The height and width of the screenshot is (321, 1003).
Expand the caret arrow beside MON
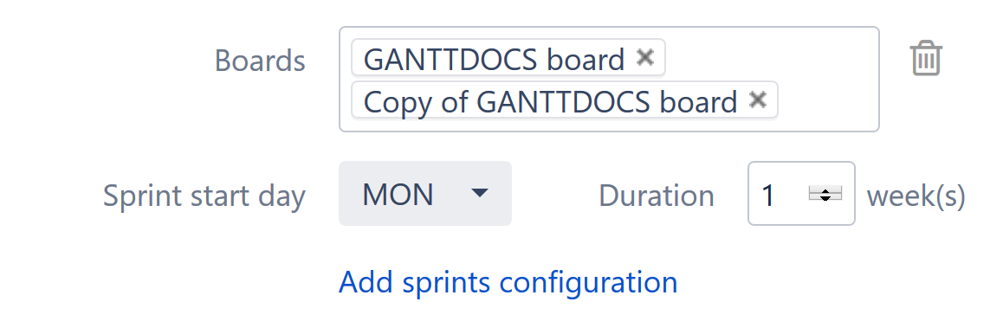pos(479,193)
